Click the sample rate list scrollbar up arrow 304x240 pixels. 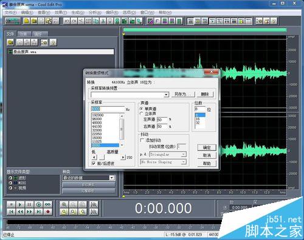pos(122,116)
